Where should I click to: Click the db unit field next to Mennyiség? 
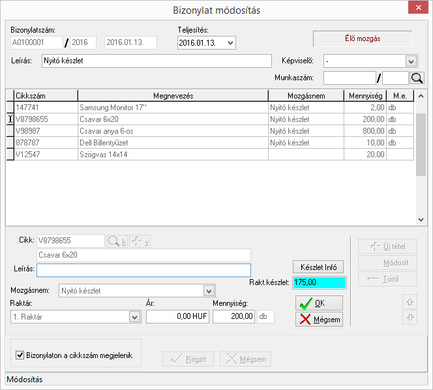coord(265,316)
